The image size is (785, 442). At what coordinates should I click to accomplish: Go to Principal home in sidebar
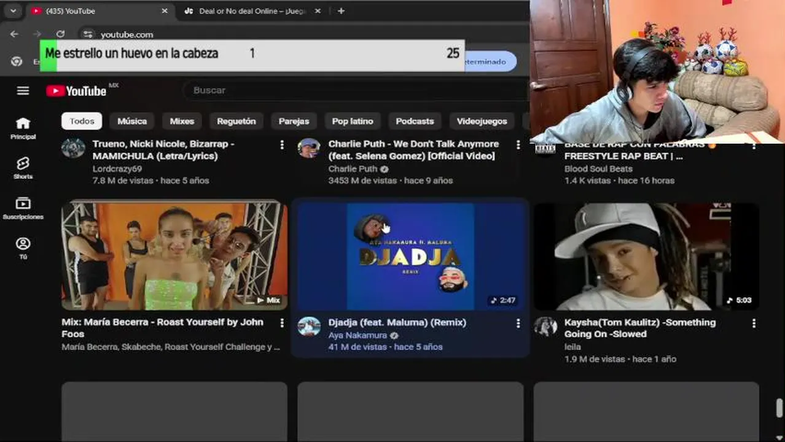pos(23,128)
